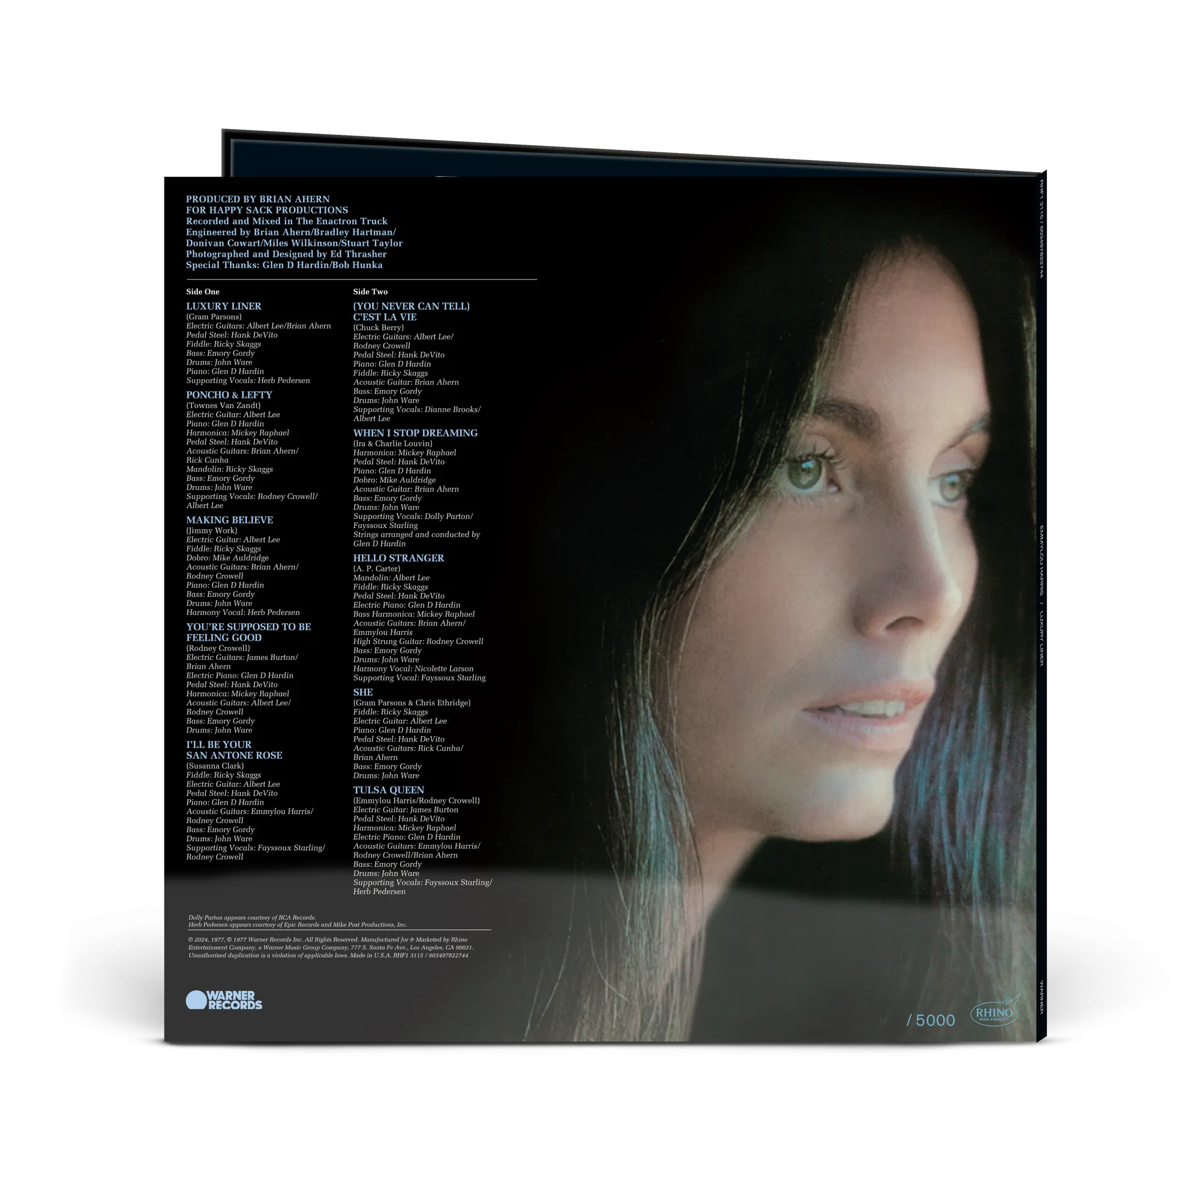Click the 'LUXURY LINER' track title
Screen dimensions: 1200x1200
point(224,306)
